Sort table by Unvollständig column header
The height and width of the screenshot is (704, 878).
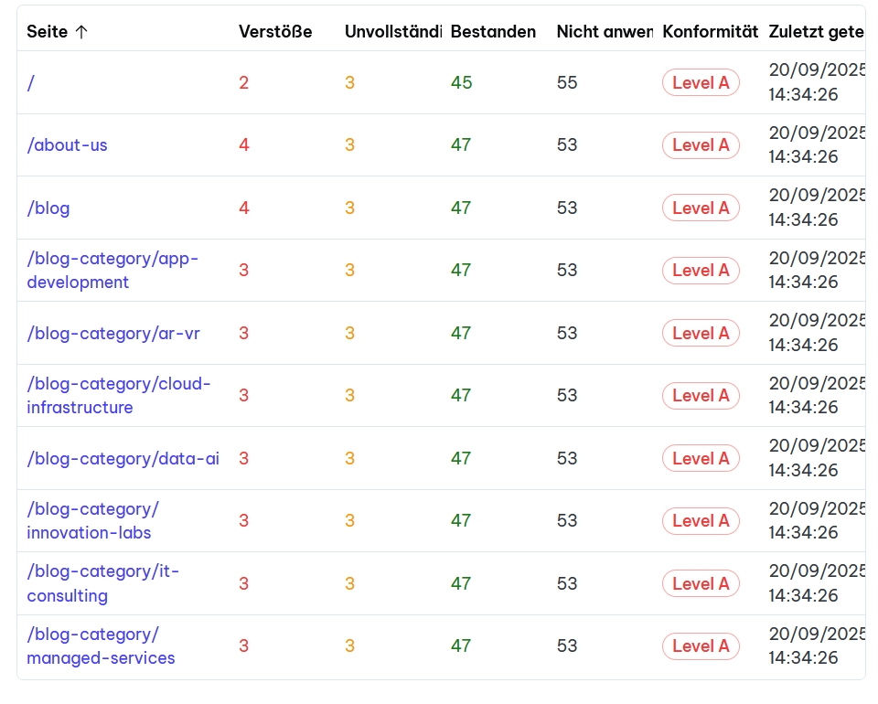(393, 32)
